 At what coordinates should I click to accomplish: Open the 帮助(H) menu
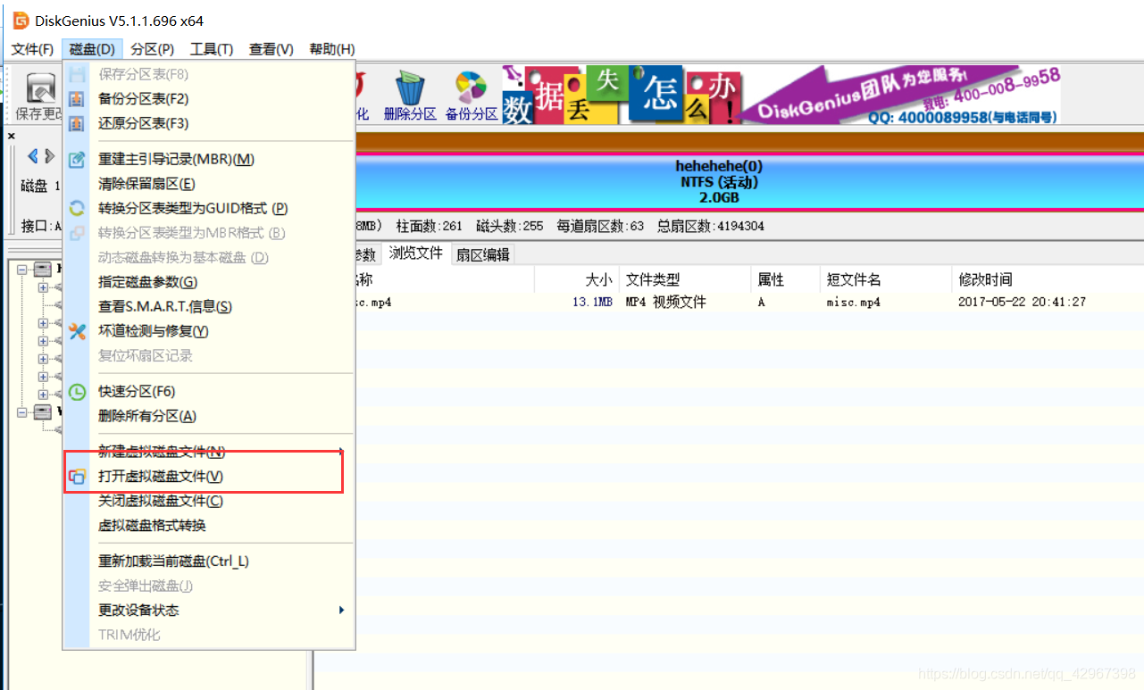click(332, 49)
